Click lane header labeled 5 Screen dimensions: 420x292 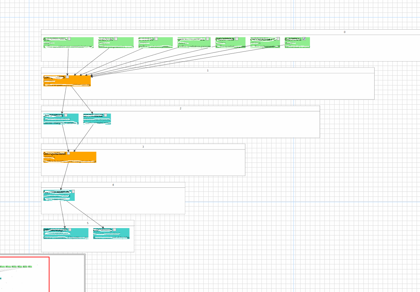click(x=87, y=223)
